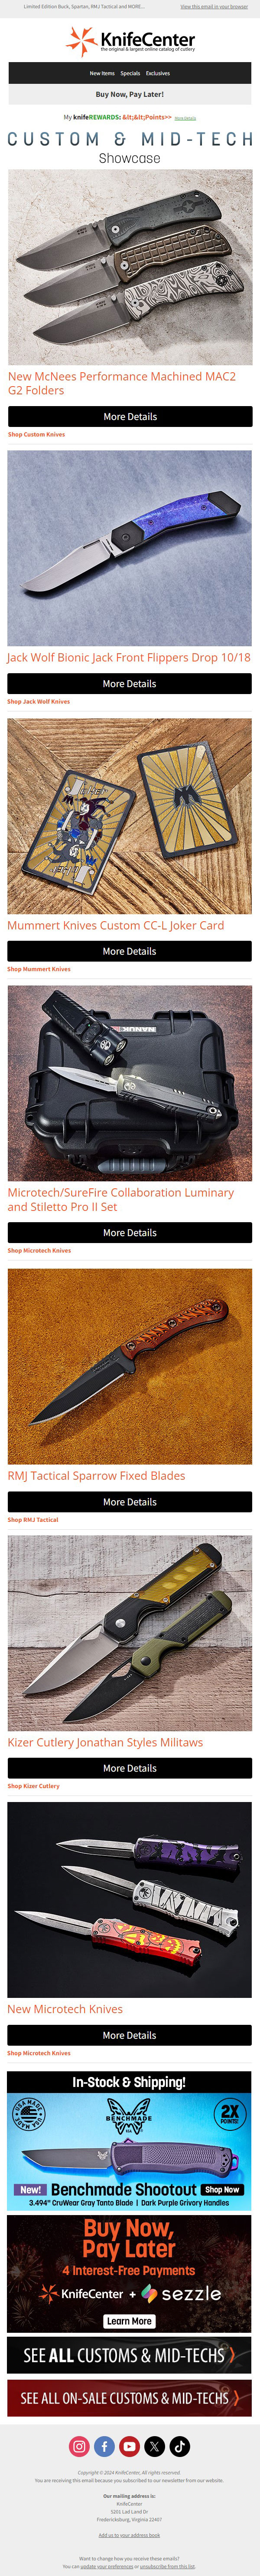The image size is (260, 2576).
Task: Click the Mummert Joker Card product image
Action: (130, 816)
